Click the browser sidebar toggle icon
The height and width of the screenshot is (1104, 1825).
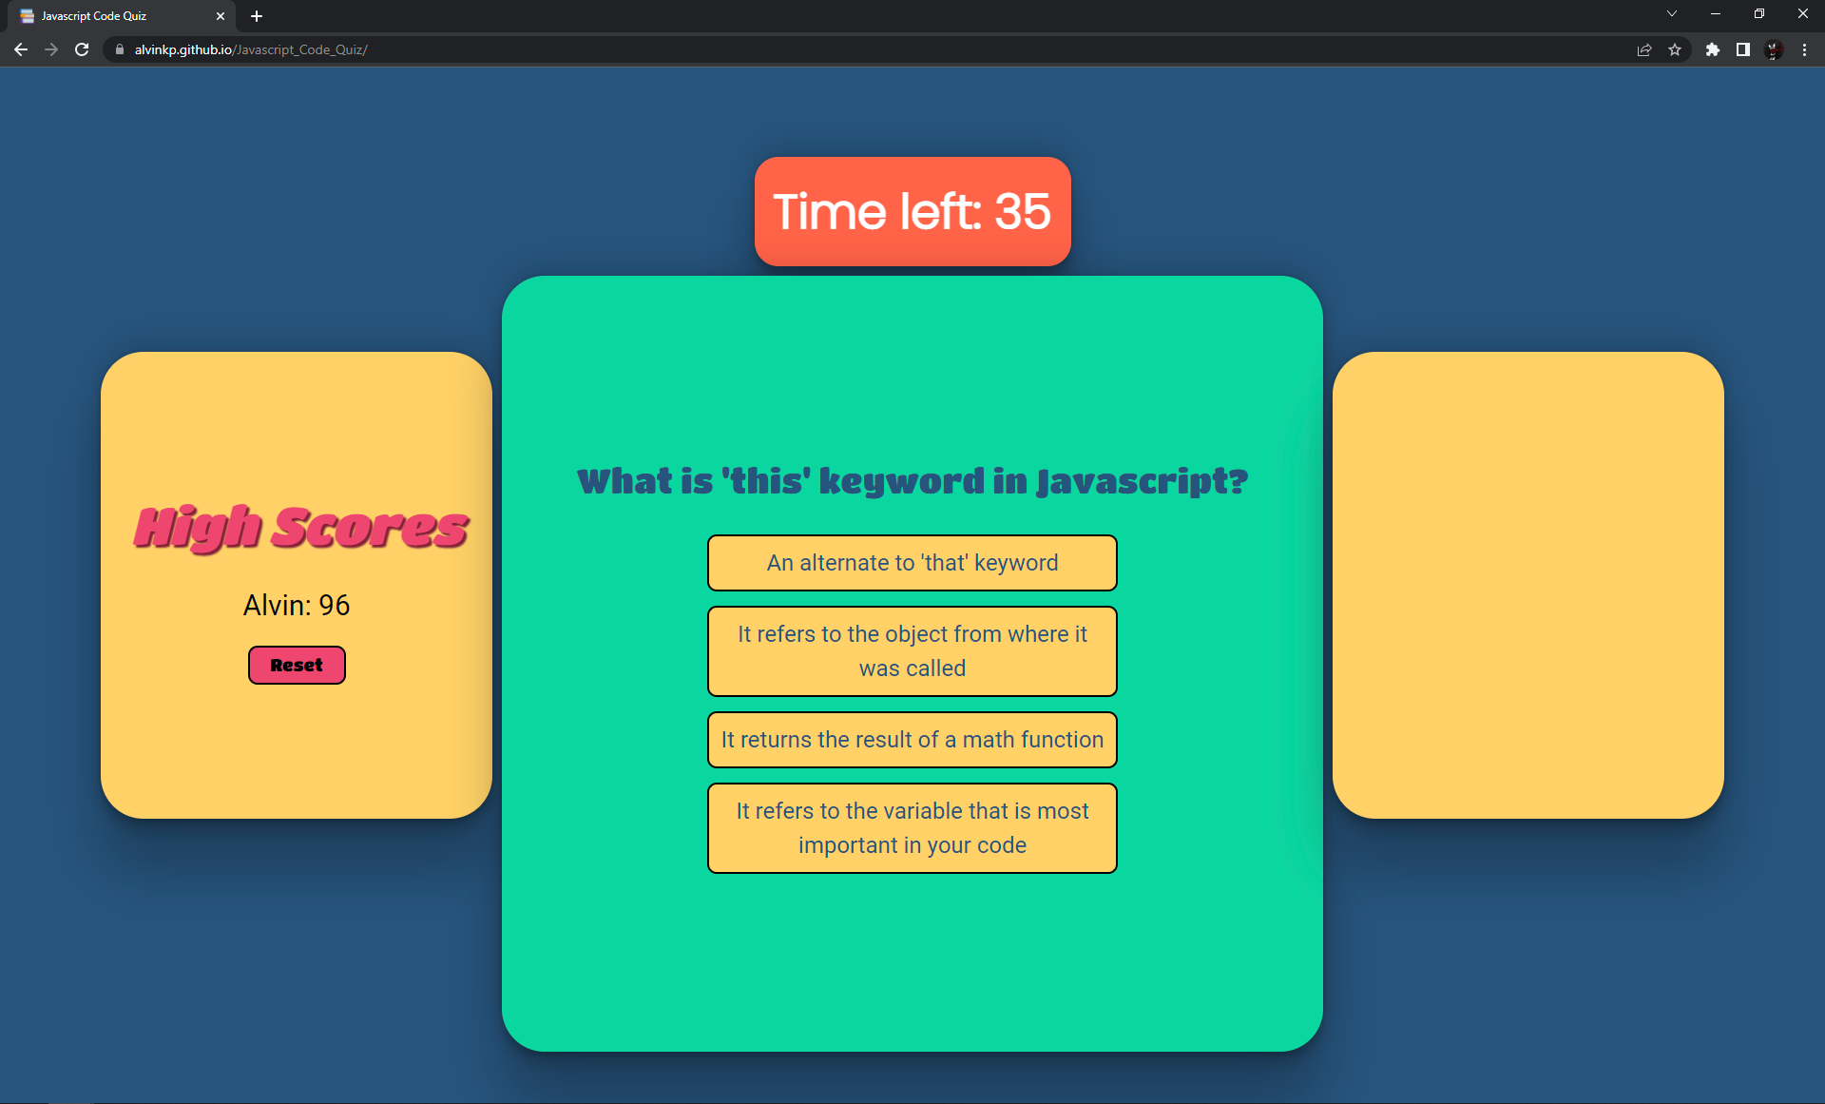pyautogui.click(x=1743, y=49)
